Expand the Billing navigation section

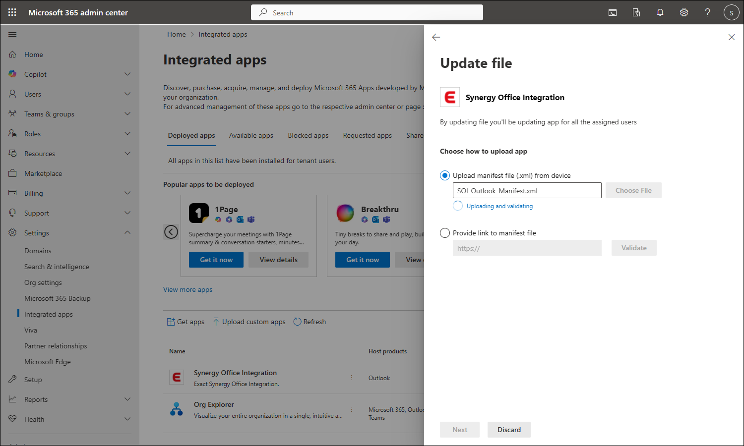[x=127, y=193]
